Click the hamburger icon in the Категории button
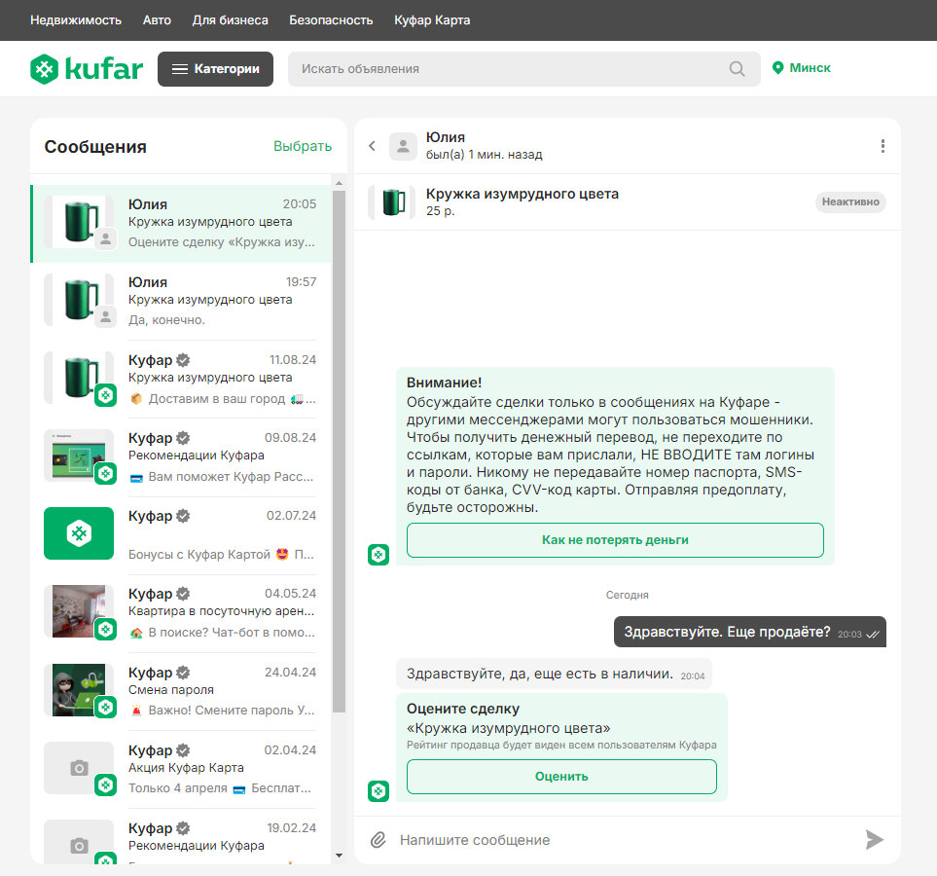Image resolution: width=937 pixels, height=876 pixels. tap(180, 69)
